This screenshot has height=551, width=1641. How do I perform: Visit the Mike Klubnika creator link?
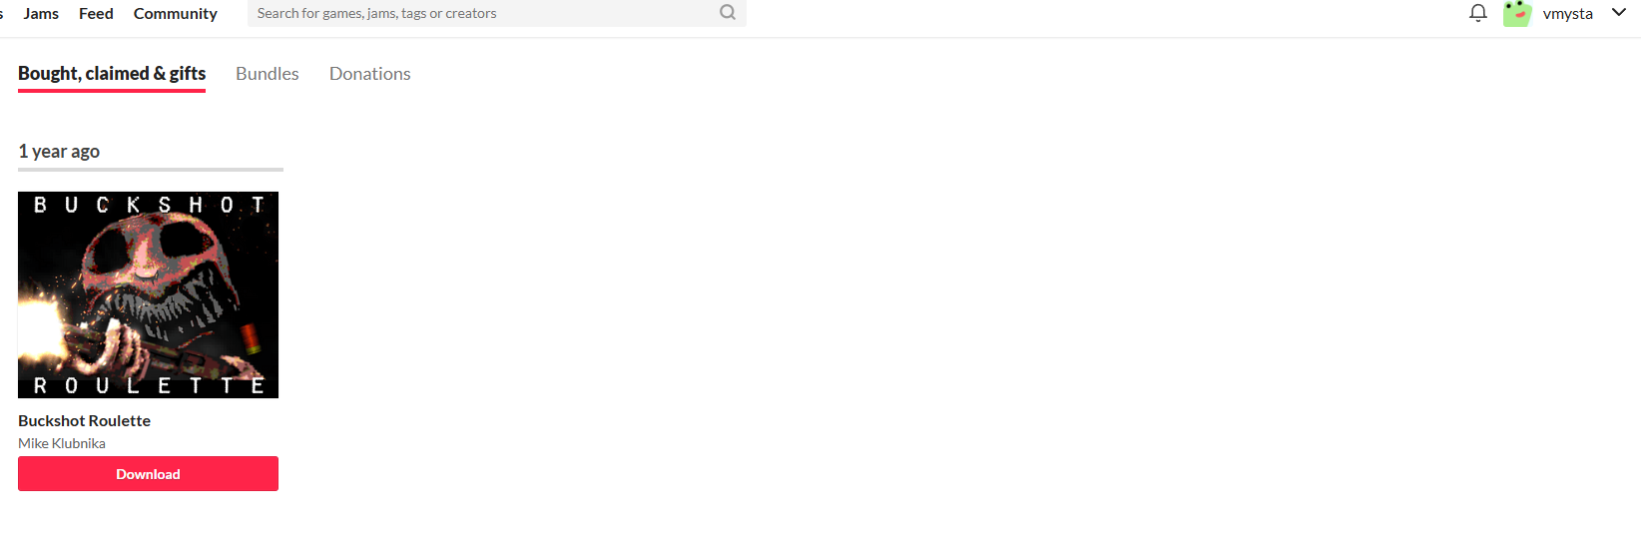coord(62,443)
